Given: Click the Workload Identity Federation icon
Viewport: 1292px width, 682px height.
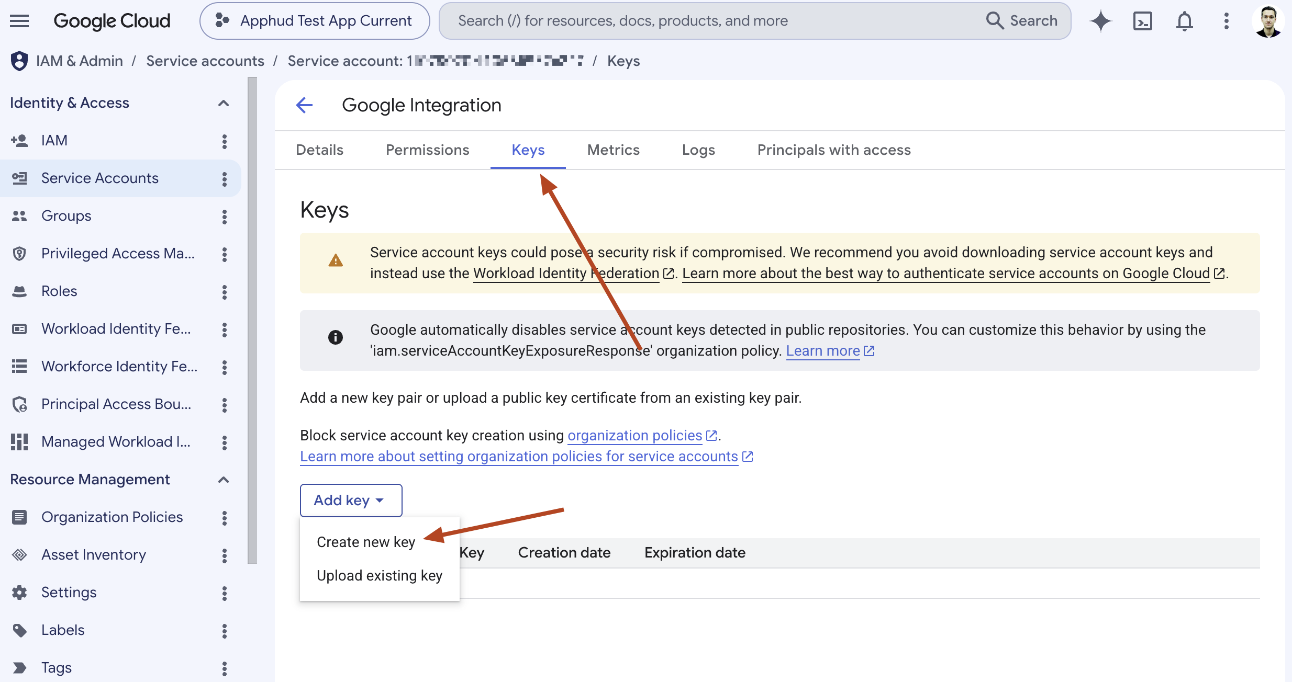Looking at the screenshot, I should (19, 328).
